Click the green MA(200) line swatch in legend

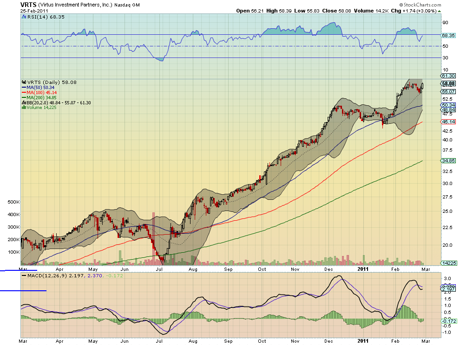click(24, 97)
